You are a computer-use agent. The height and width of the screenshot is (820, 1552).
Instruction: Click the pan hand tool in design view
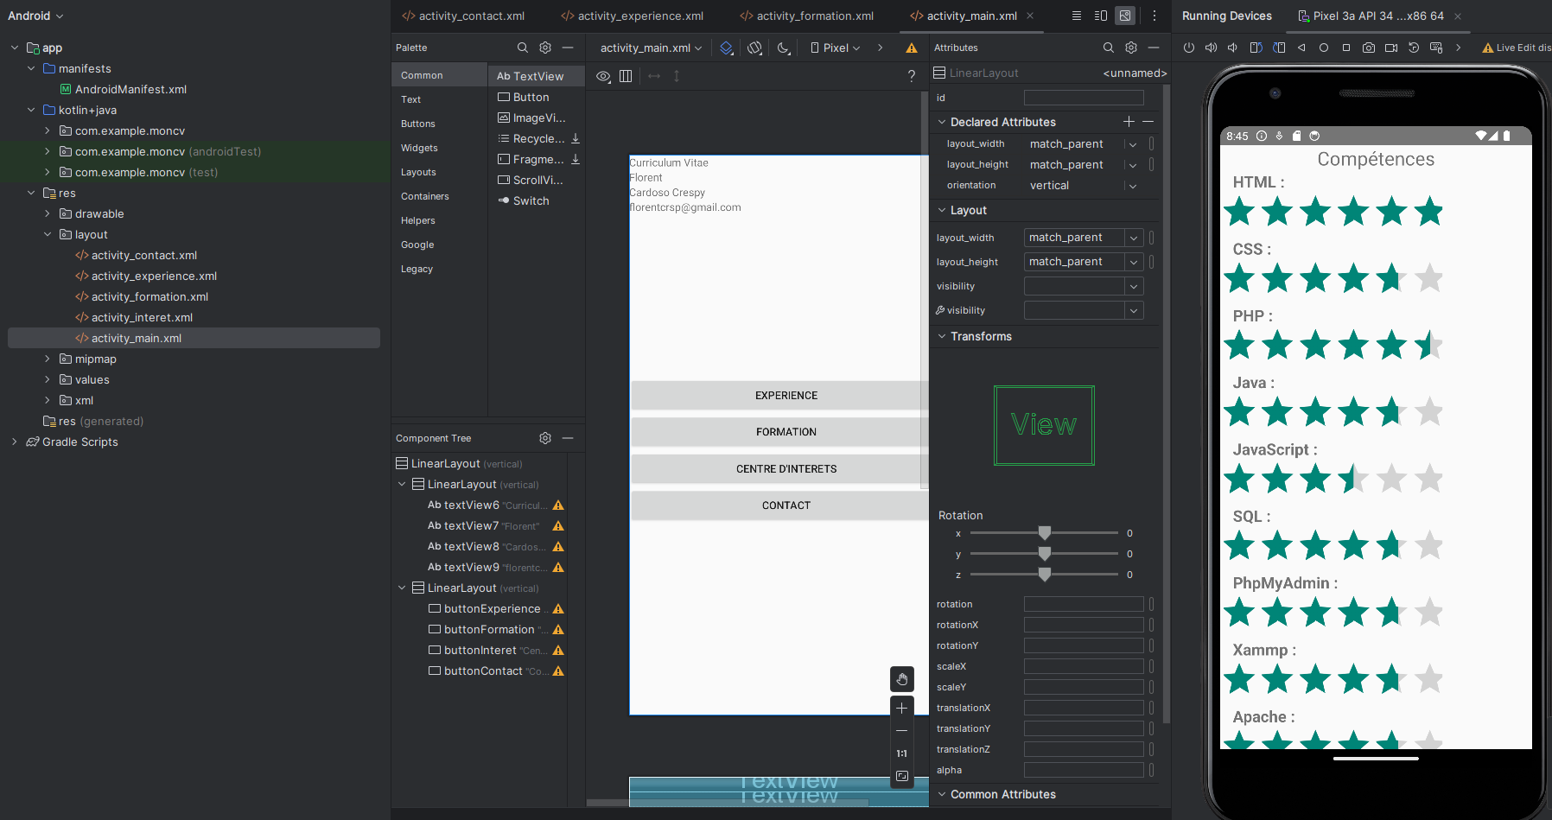point(901,679)
